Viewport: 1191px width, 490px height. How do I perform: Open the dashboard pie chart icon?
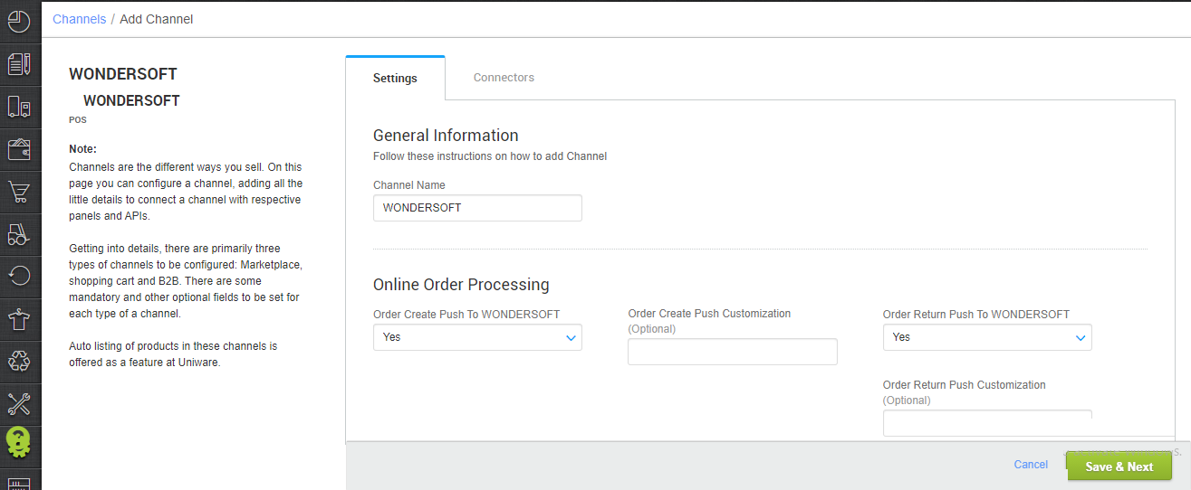pos(19,21)
